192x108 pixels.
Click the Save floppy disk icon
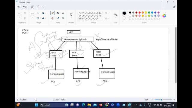coord(32,7)
